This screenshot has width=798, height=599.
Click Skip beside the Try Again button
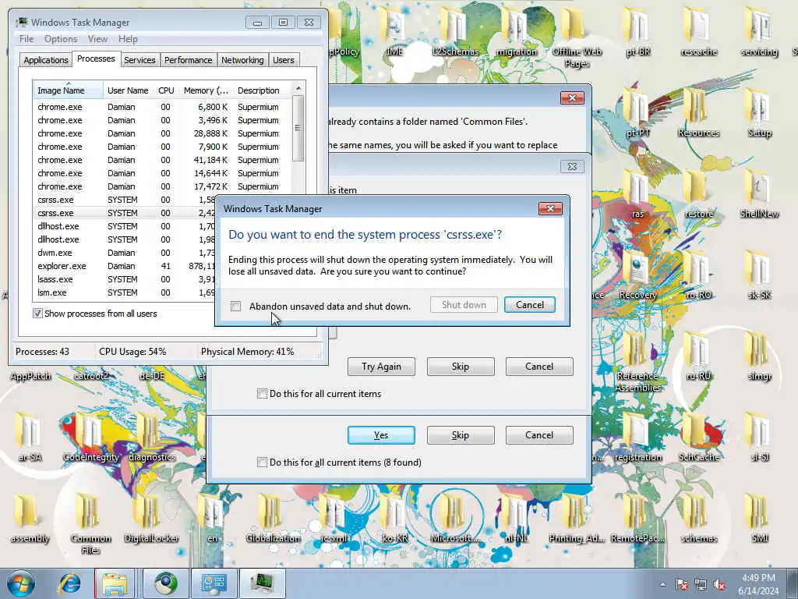(461, 367)
